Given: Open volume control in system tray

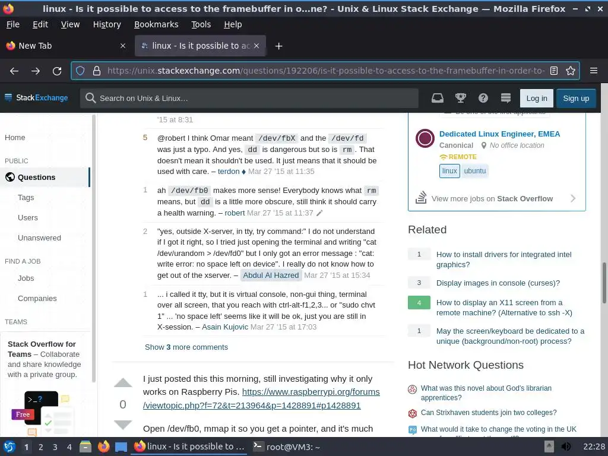Looking at the screenshot, I should pos(566,446).
